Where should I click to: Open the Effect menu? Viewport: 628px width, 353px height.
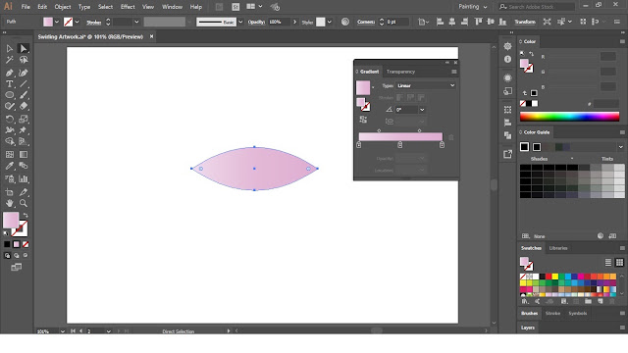click(128, 7)
